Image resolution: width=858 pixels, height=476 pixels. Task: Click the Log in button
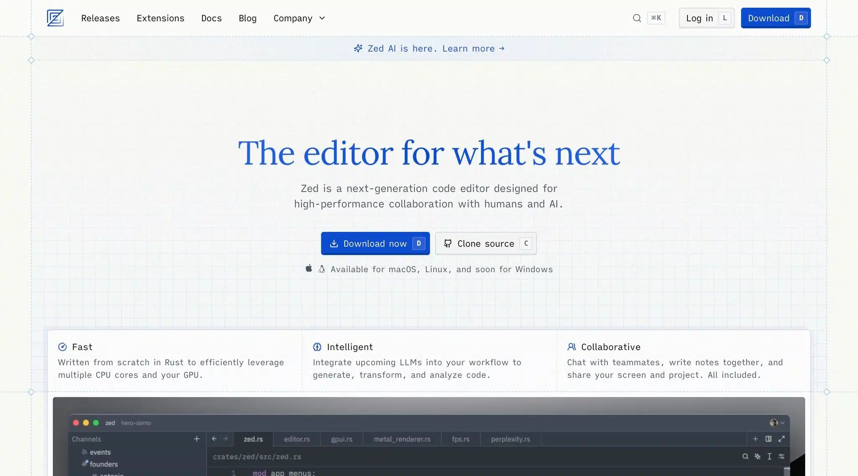click(706, 18)
